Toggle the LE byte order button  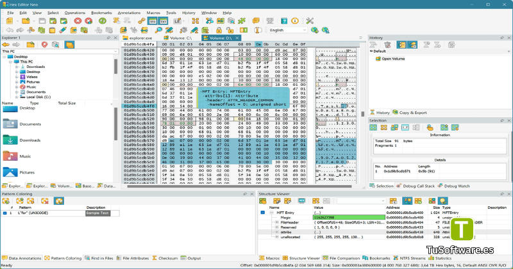177,21
